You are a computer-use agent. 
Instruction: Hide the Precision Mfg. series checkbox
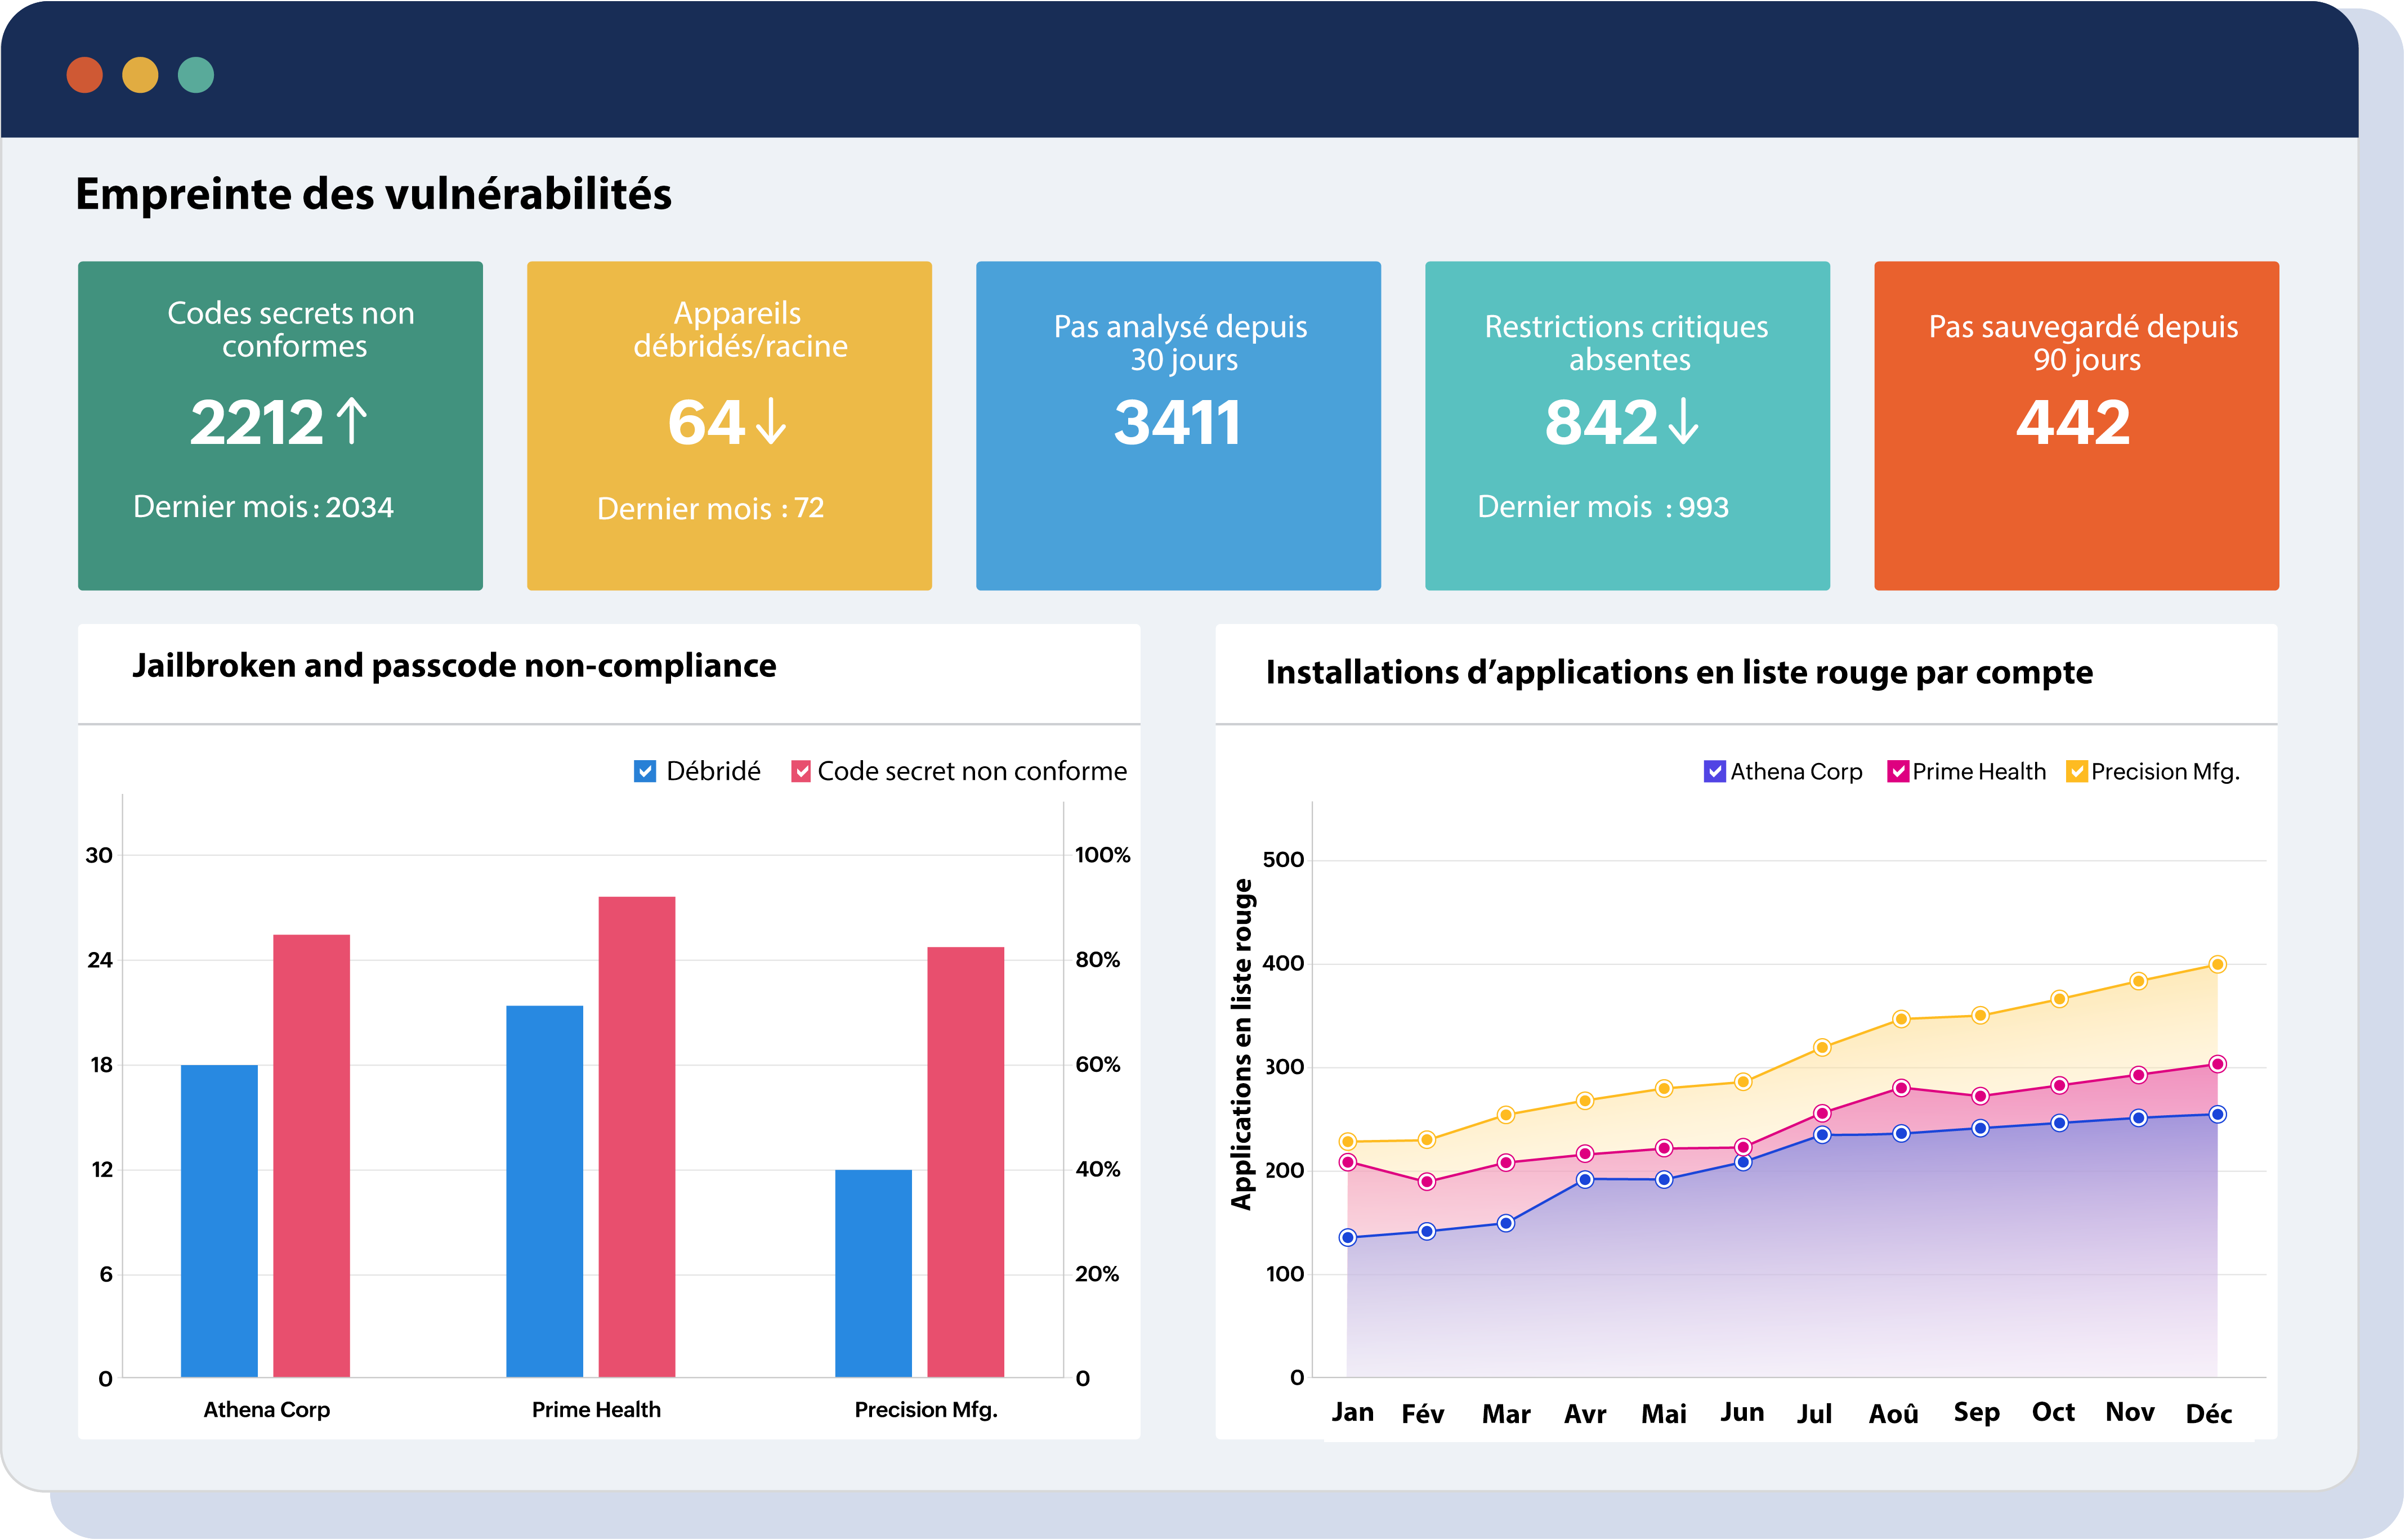pyautogui.click(x=2077, y=771)
